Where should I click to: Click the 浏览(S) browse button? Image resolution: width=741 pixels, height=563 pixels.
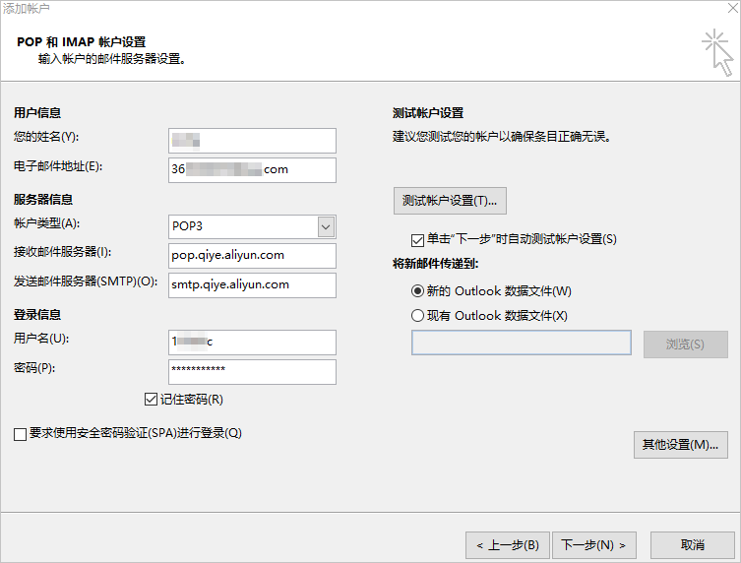[x=685, y=344]
